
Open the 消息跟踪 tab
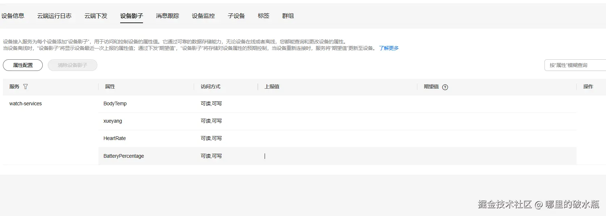coord(167,16)
